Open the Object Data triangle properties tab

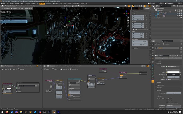(153, 79)
